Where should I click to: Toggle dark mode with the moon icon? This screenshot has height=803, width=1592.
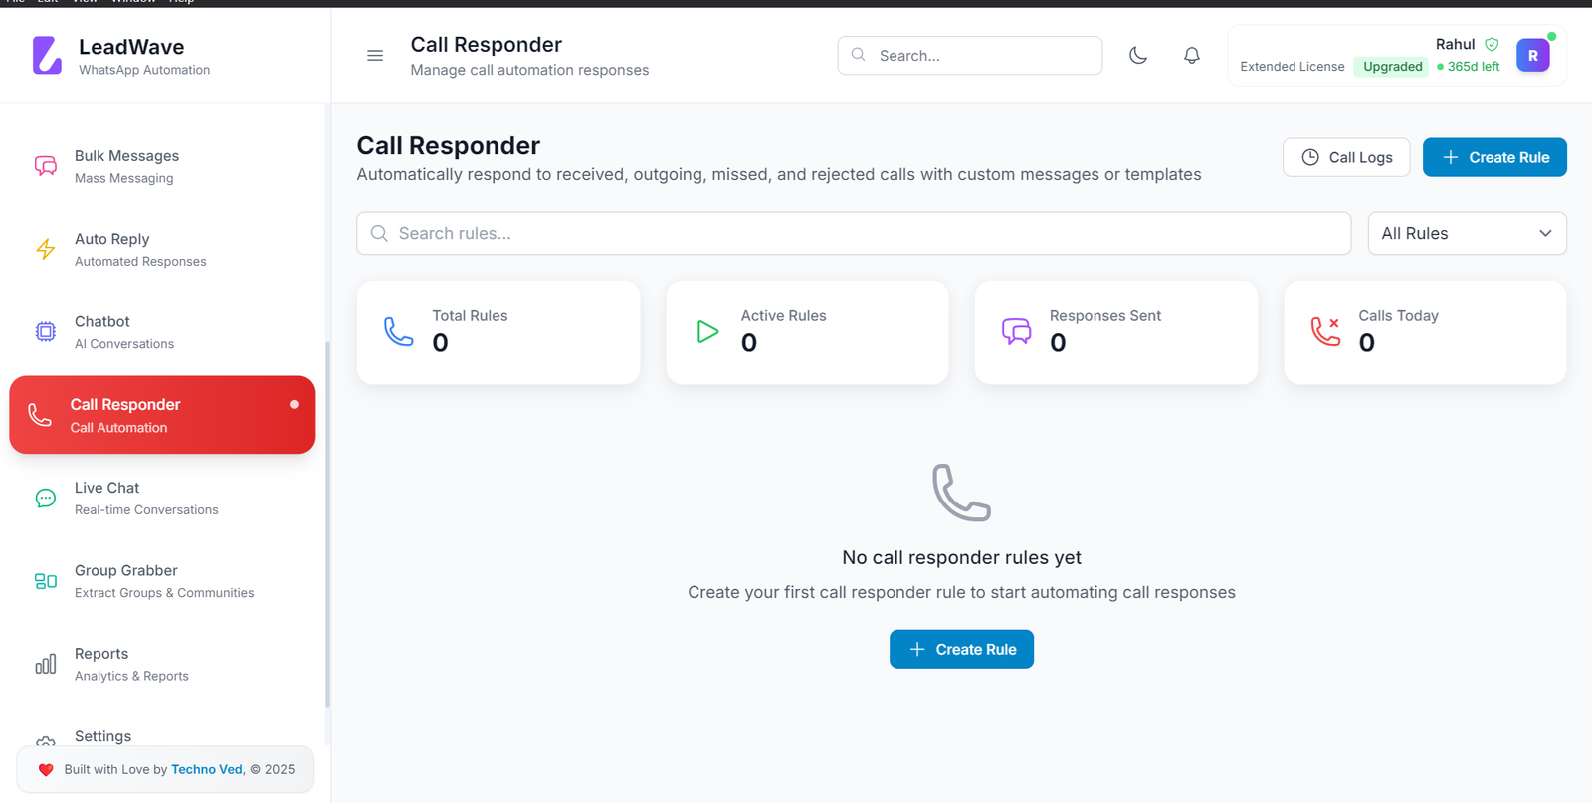(x=1138, y=56)
